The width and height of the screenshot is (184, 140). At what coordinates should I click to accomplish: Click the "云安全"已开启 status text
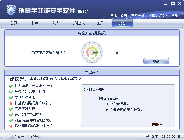click(x=28, y=136)
